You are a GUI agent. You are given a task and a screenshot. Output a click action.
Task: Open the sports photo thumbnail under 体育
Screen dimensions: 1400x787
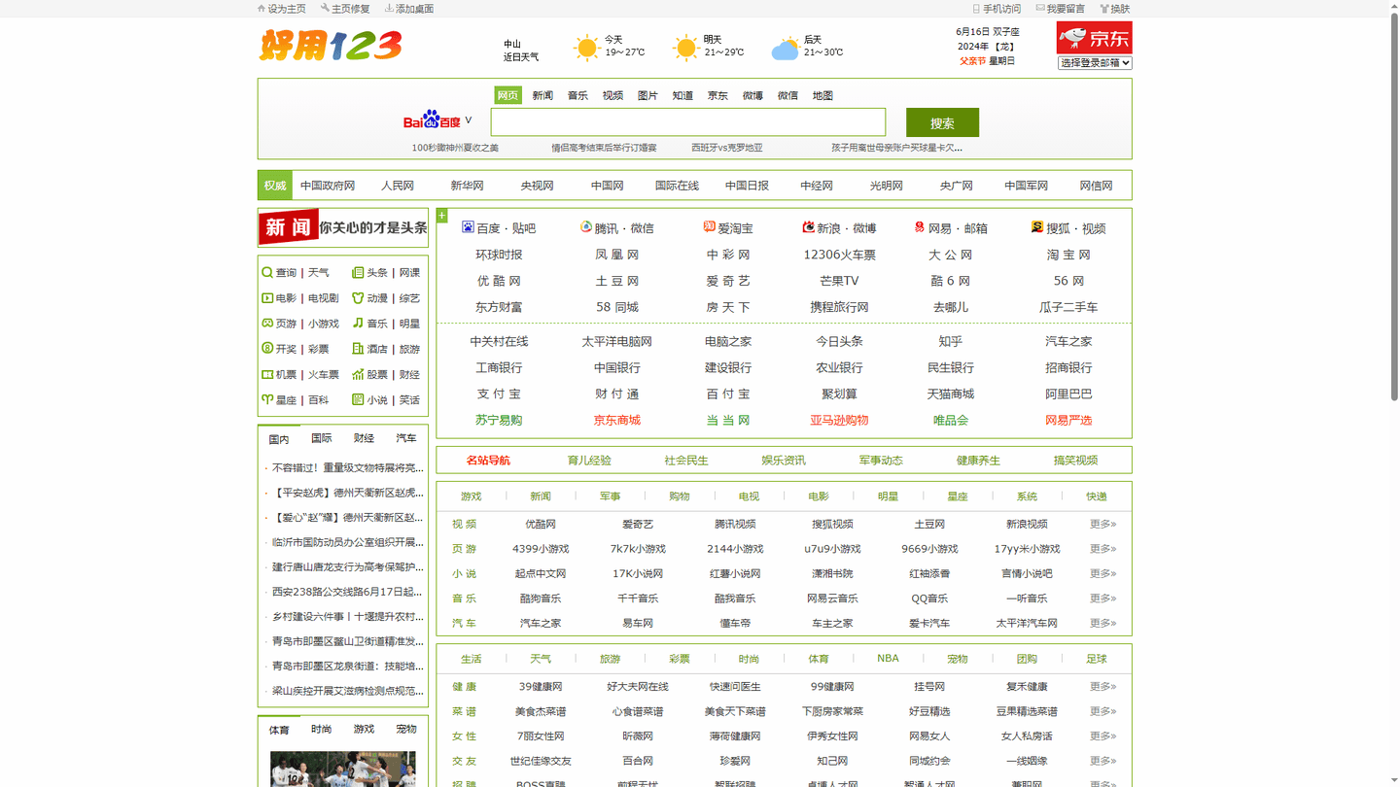pyautogui.click(x=342, y=769)
